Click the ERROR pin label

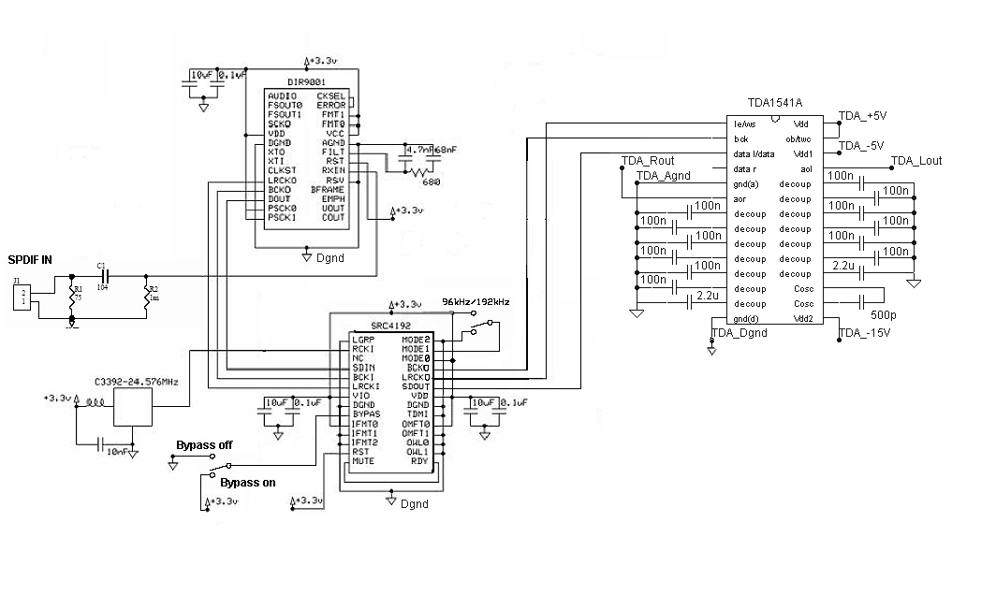pyautogui.click(x=331, y=106)
